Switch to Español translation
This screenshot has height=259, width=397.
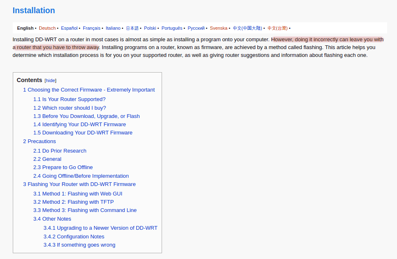[x=69, y=28]
